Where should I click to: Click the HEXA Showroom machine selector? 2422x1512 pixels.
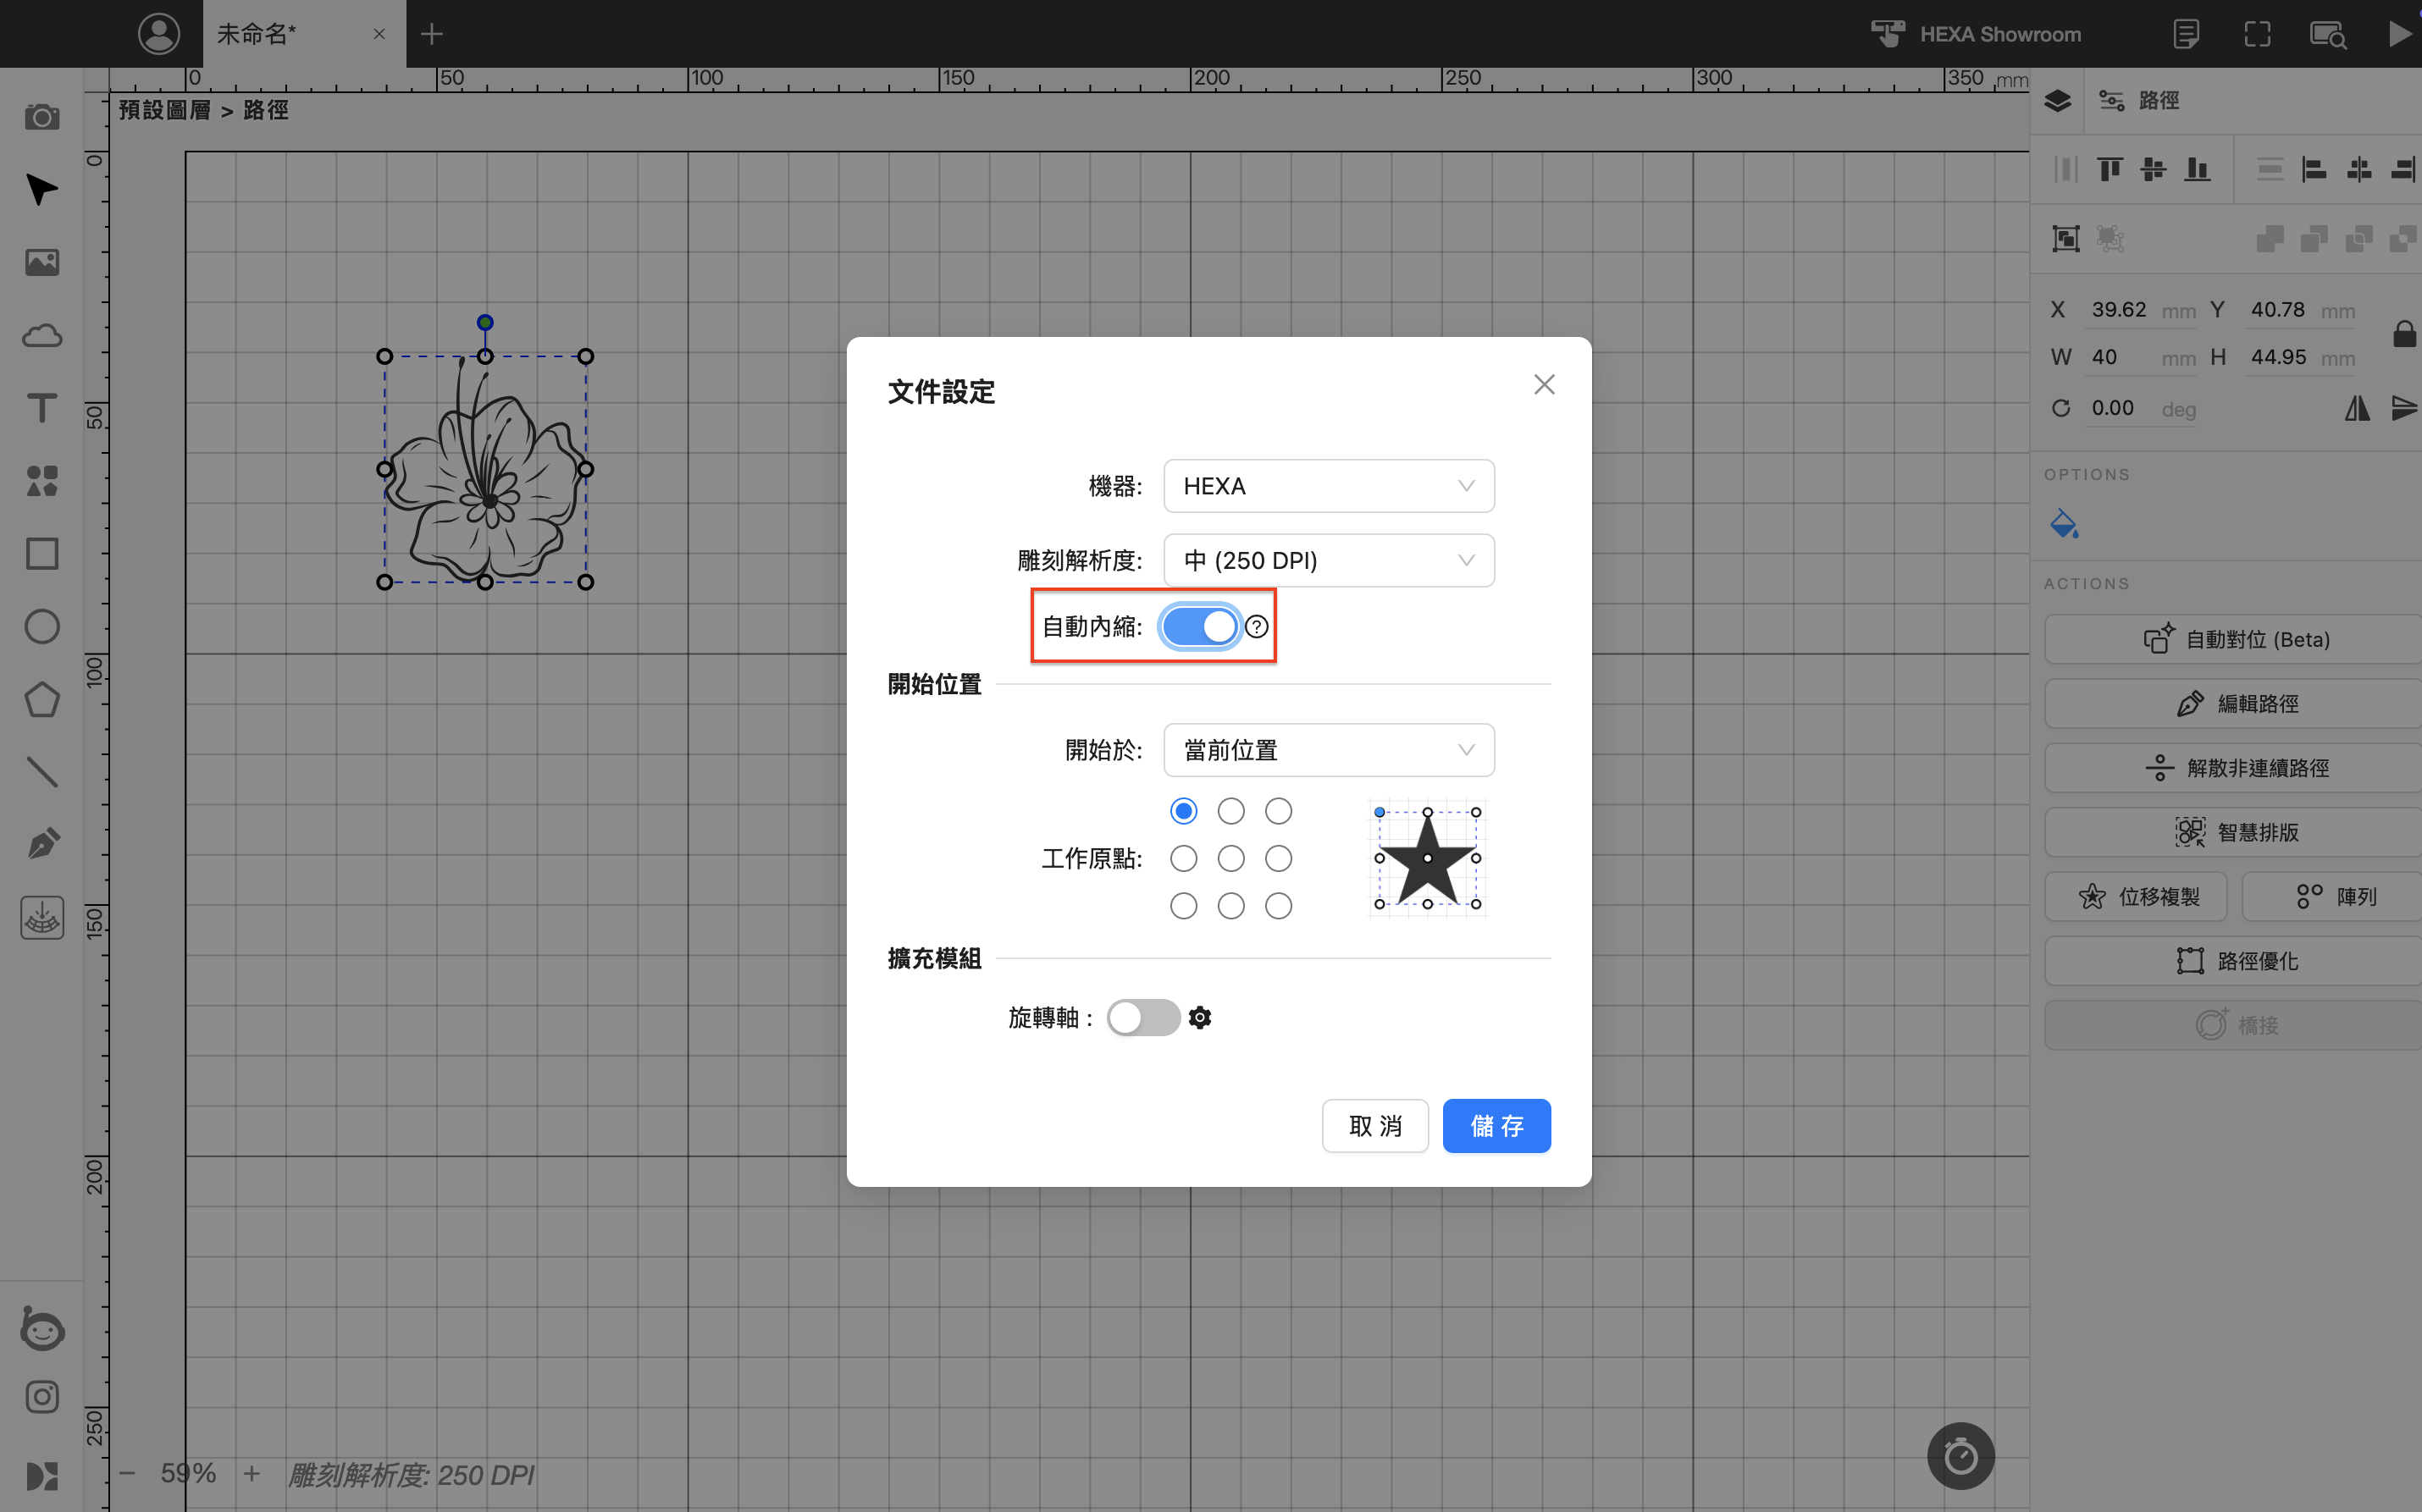tap(1975, 34)
